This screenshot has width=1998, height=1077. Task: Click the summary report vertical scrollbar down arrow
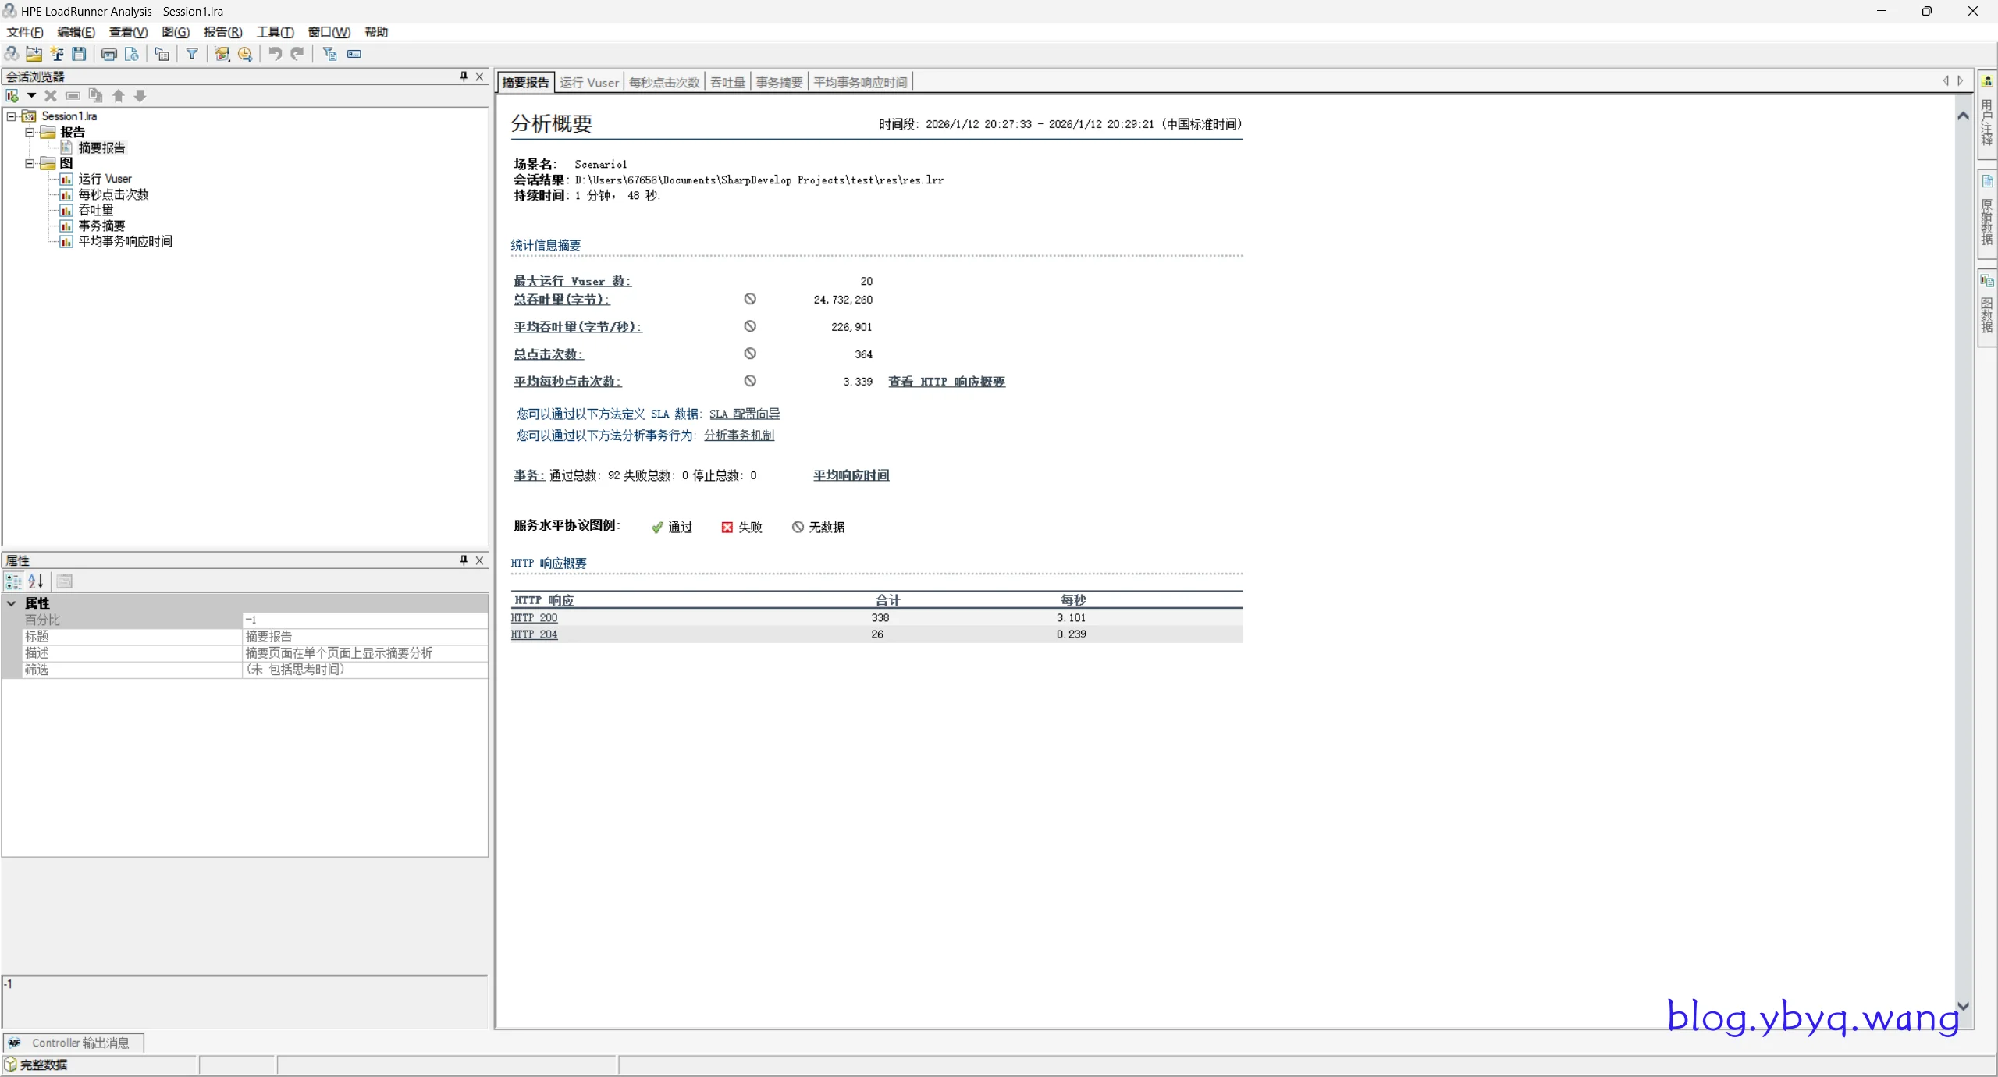coord(1964,1007)
